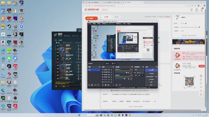The width and height of the screenshot is (209, 117).
Task: Lock the display capture source
Action: [111, 72]
